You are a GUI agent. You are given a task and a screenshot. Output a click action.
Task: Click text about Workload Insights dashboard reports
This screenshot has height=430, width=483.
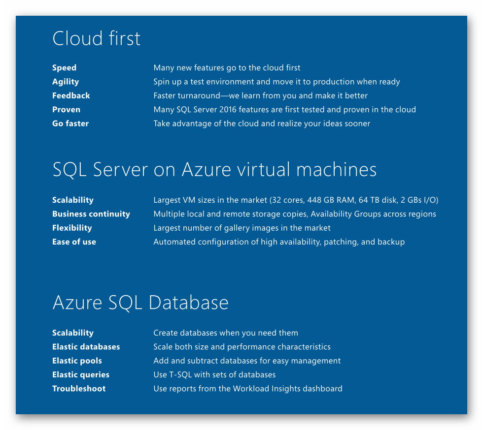pyautogui.click(x=247, y=389)
